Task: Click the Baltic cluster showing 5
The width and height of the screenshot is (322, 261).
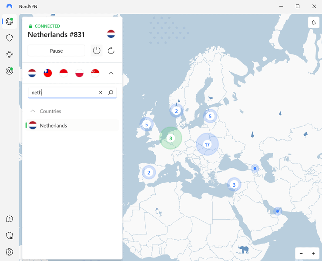Action: (x=210, y=116)
